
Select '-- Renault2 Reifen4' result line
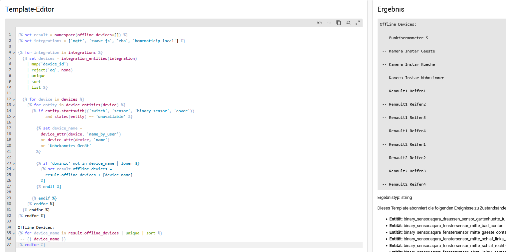pos(404,184)
